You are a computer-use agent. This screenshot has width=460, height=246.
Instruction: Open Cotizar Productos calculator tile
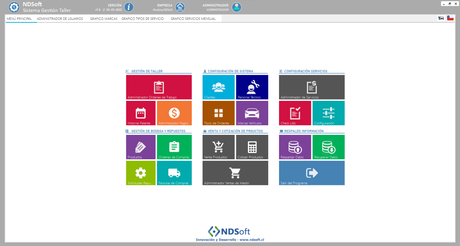252,147
